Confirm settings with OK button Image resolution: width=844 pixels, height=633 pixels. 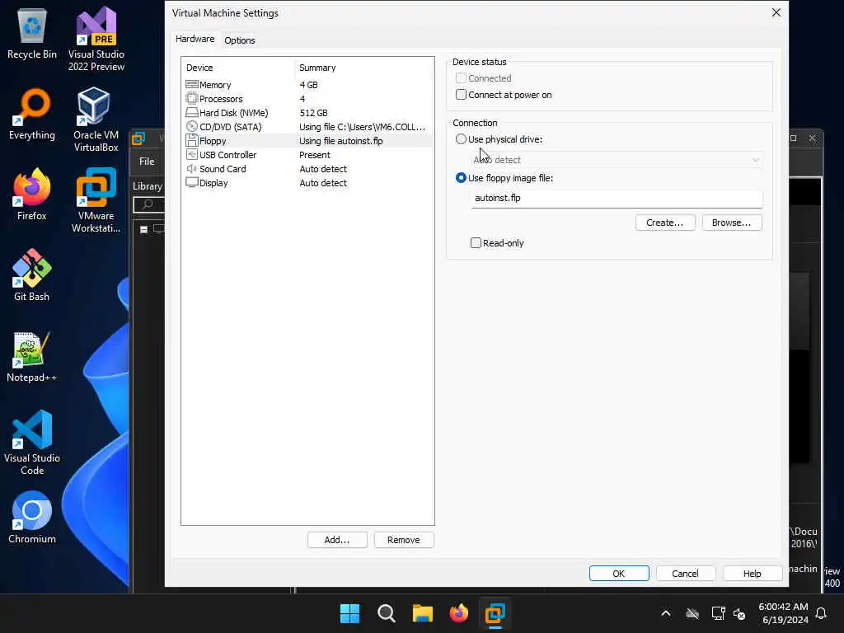(618, 574)
